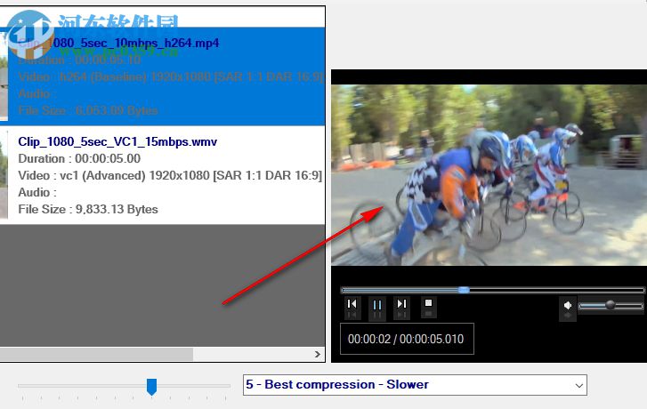Click thumbnail strip of the mp4 clip
The height and width of the screenshot is (409, 647).
4,76
